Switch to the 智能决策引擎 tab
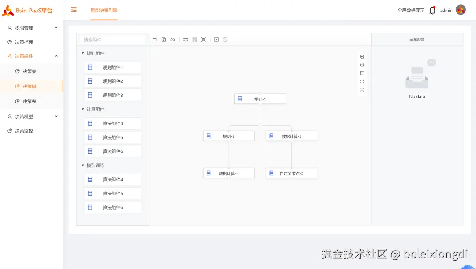Screen dimensions: 476x269 (x=104, y=10)
